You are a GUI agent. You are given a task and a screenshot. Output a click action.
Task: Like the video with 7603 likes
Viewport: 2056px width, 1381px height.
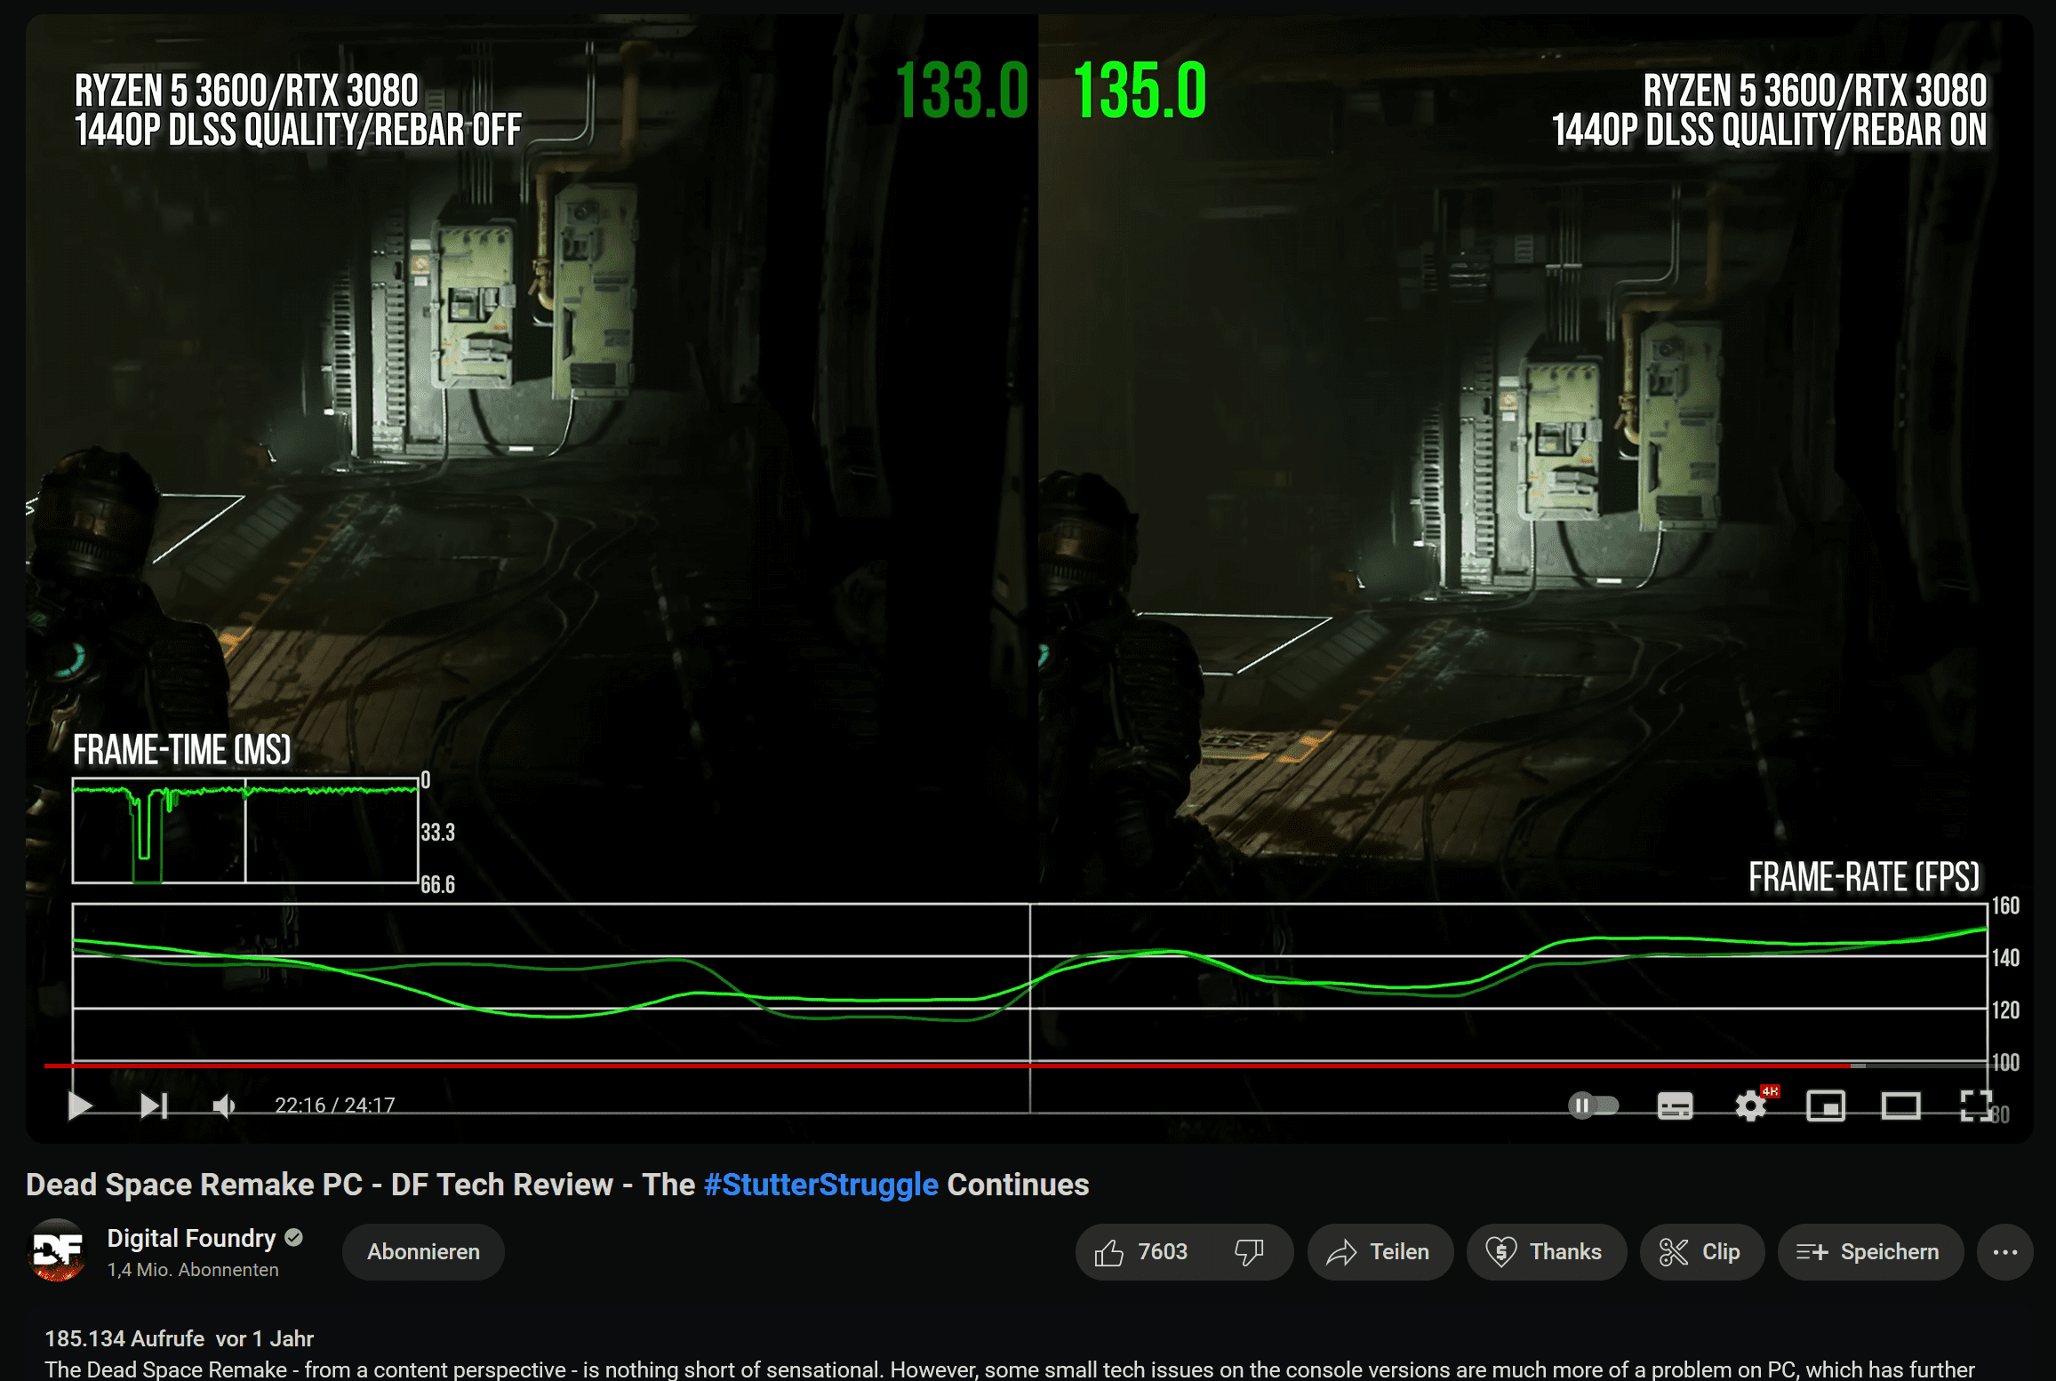pyautogui.click(x=1143, y=1252)
